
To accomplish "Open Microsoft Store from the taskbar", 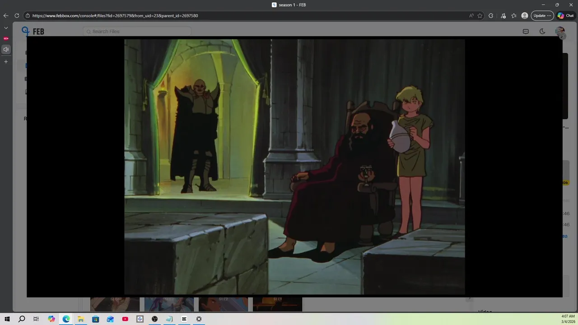I will (95, 319).
